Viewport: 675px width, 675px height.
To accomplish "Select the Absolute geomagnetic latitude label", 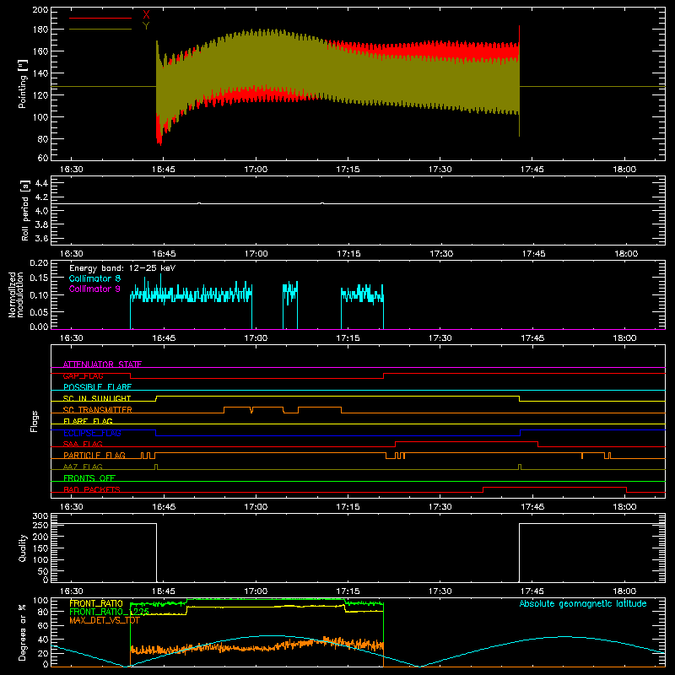I will point(583,603).
